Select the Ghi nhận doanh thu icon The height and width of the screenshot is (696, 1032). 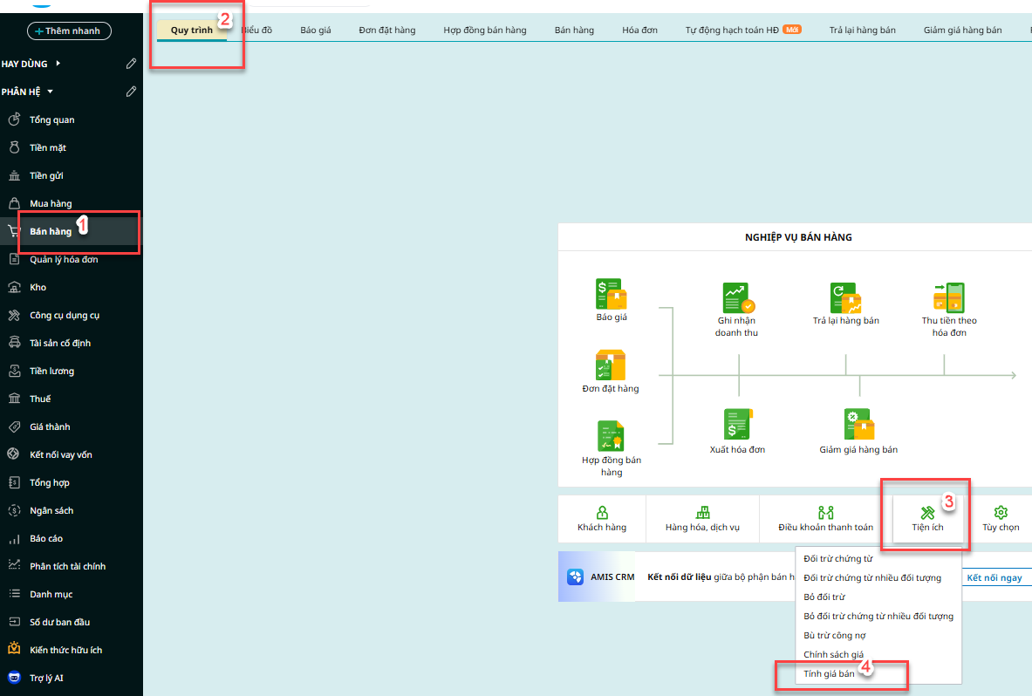pyautogui.click(x=737, y=298)
